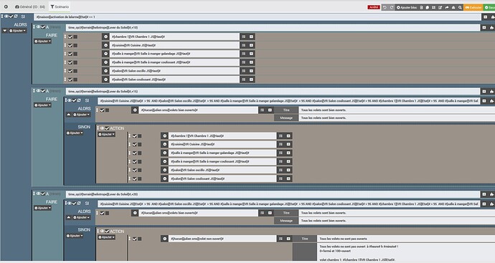Image resolution: width=495 pixels, height=263 pixels.
Task: Collapse the root ALORS section with down arrow
Action: [x=5, y=31]
